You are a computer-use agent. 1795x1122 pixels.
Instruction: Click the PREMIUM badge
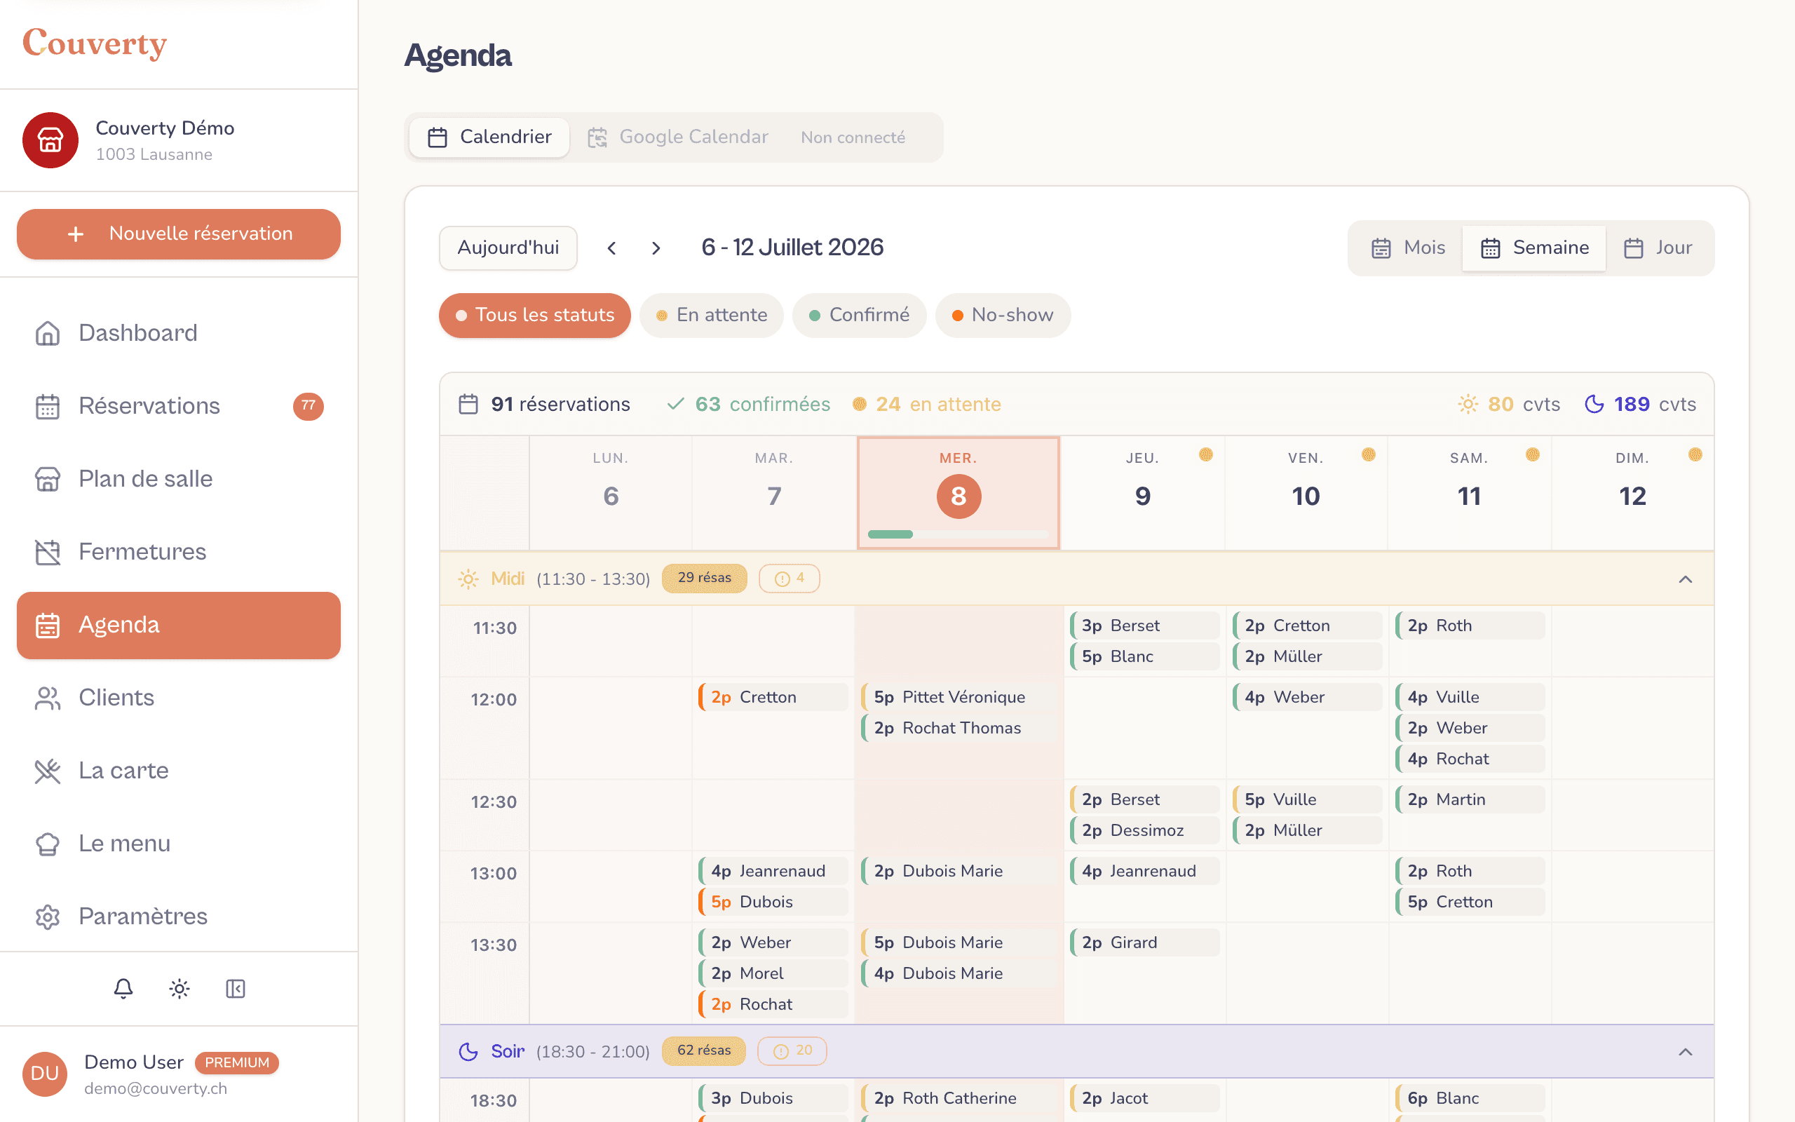pyautogui.click(x=236, y=1062)
